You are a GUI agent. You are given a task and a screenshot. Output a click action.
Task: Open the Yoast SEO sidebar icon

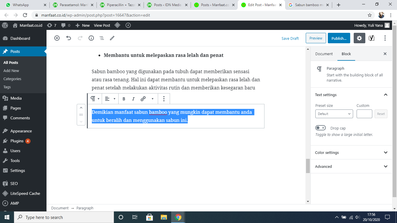371,38
